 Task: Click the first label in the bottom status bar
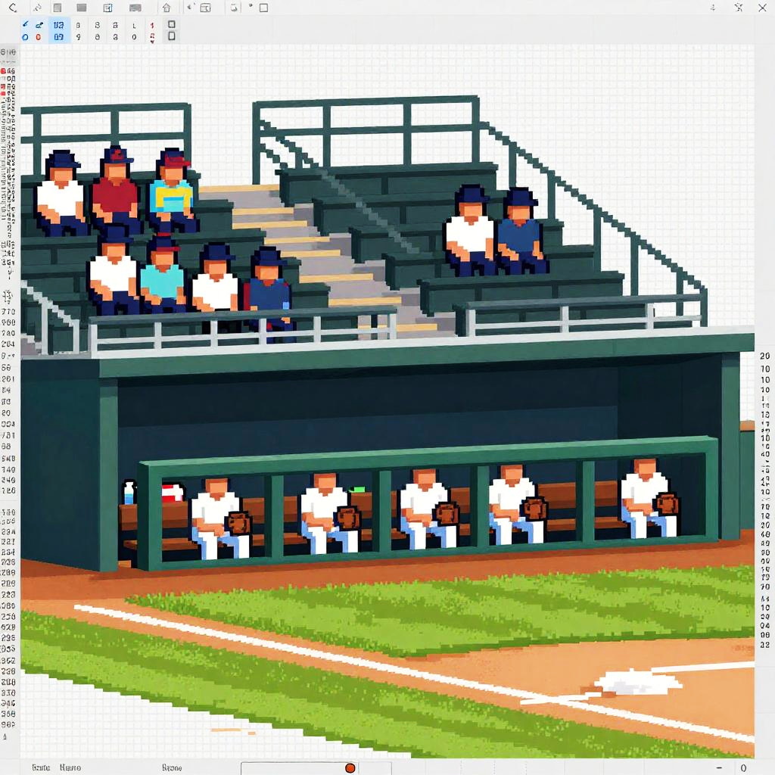point(40,767)
